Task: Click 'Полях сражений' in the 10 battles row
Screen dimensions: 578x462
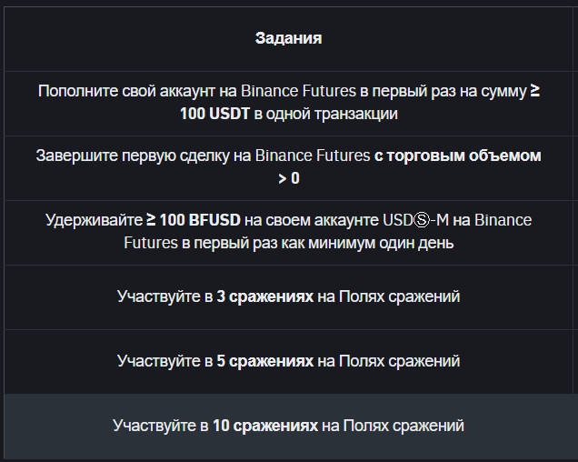Action: 404,426
